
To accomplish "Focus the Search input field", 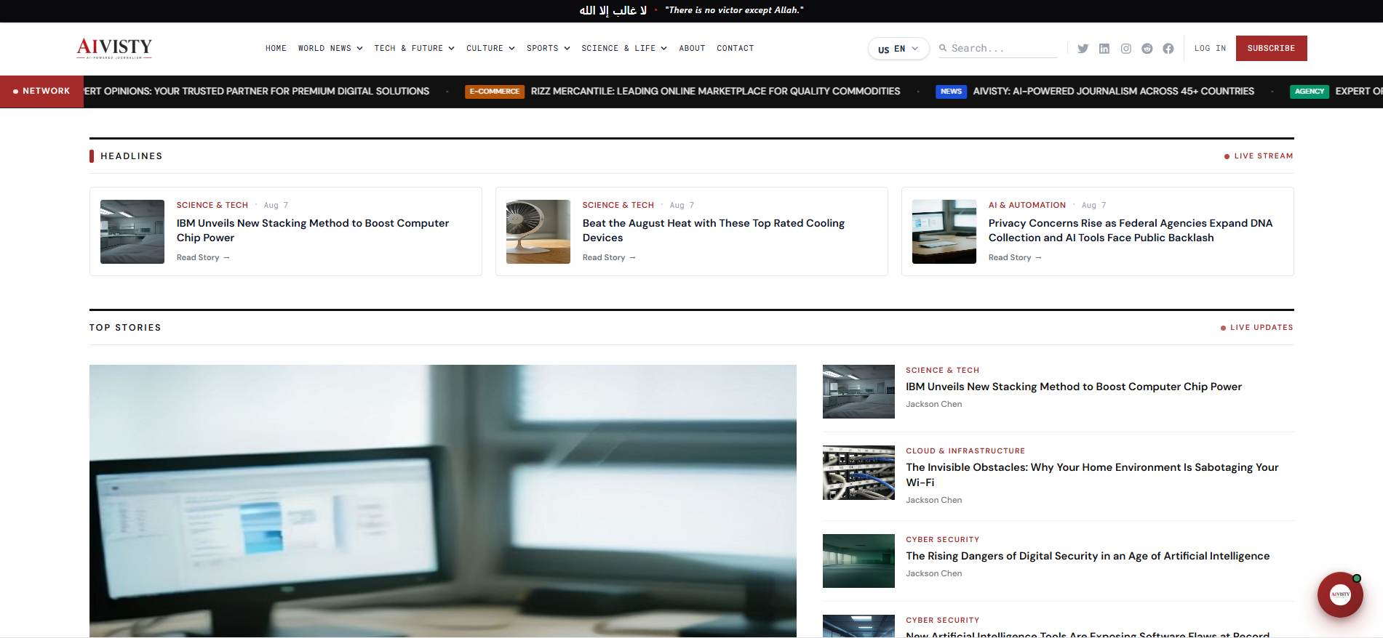I will [1004, 48].
